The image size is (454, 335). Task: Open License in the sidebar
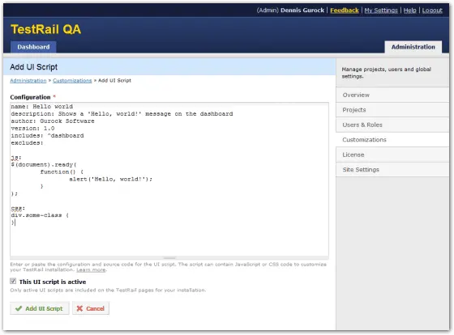coord(392,155)
